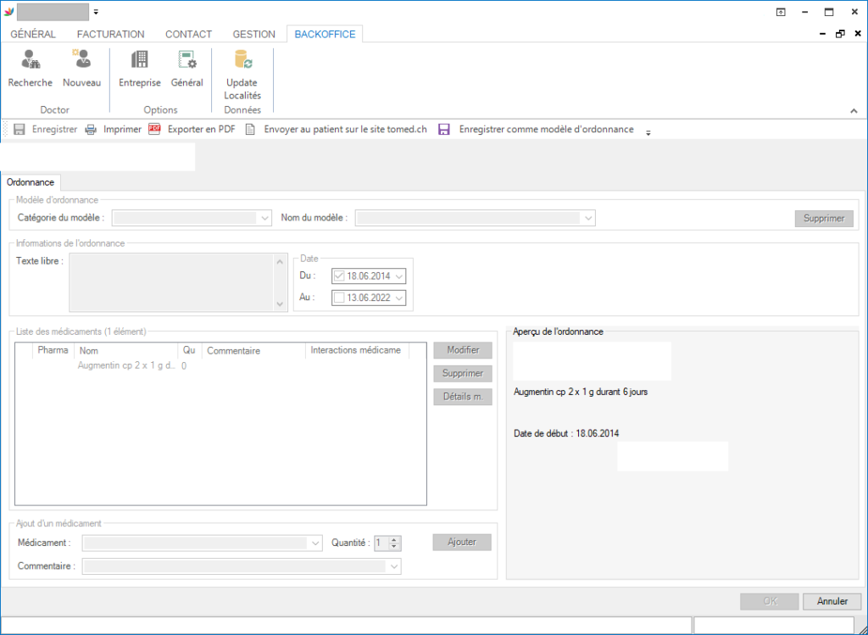Select the Augmentin row in medication list

127,366
